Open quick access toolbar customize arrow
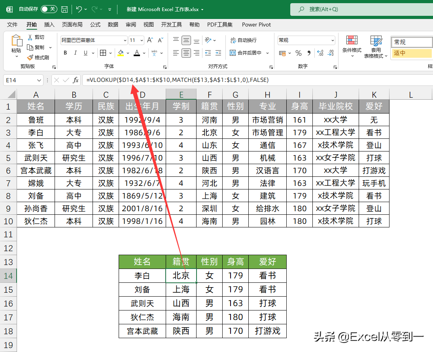 [110, 9]
